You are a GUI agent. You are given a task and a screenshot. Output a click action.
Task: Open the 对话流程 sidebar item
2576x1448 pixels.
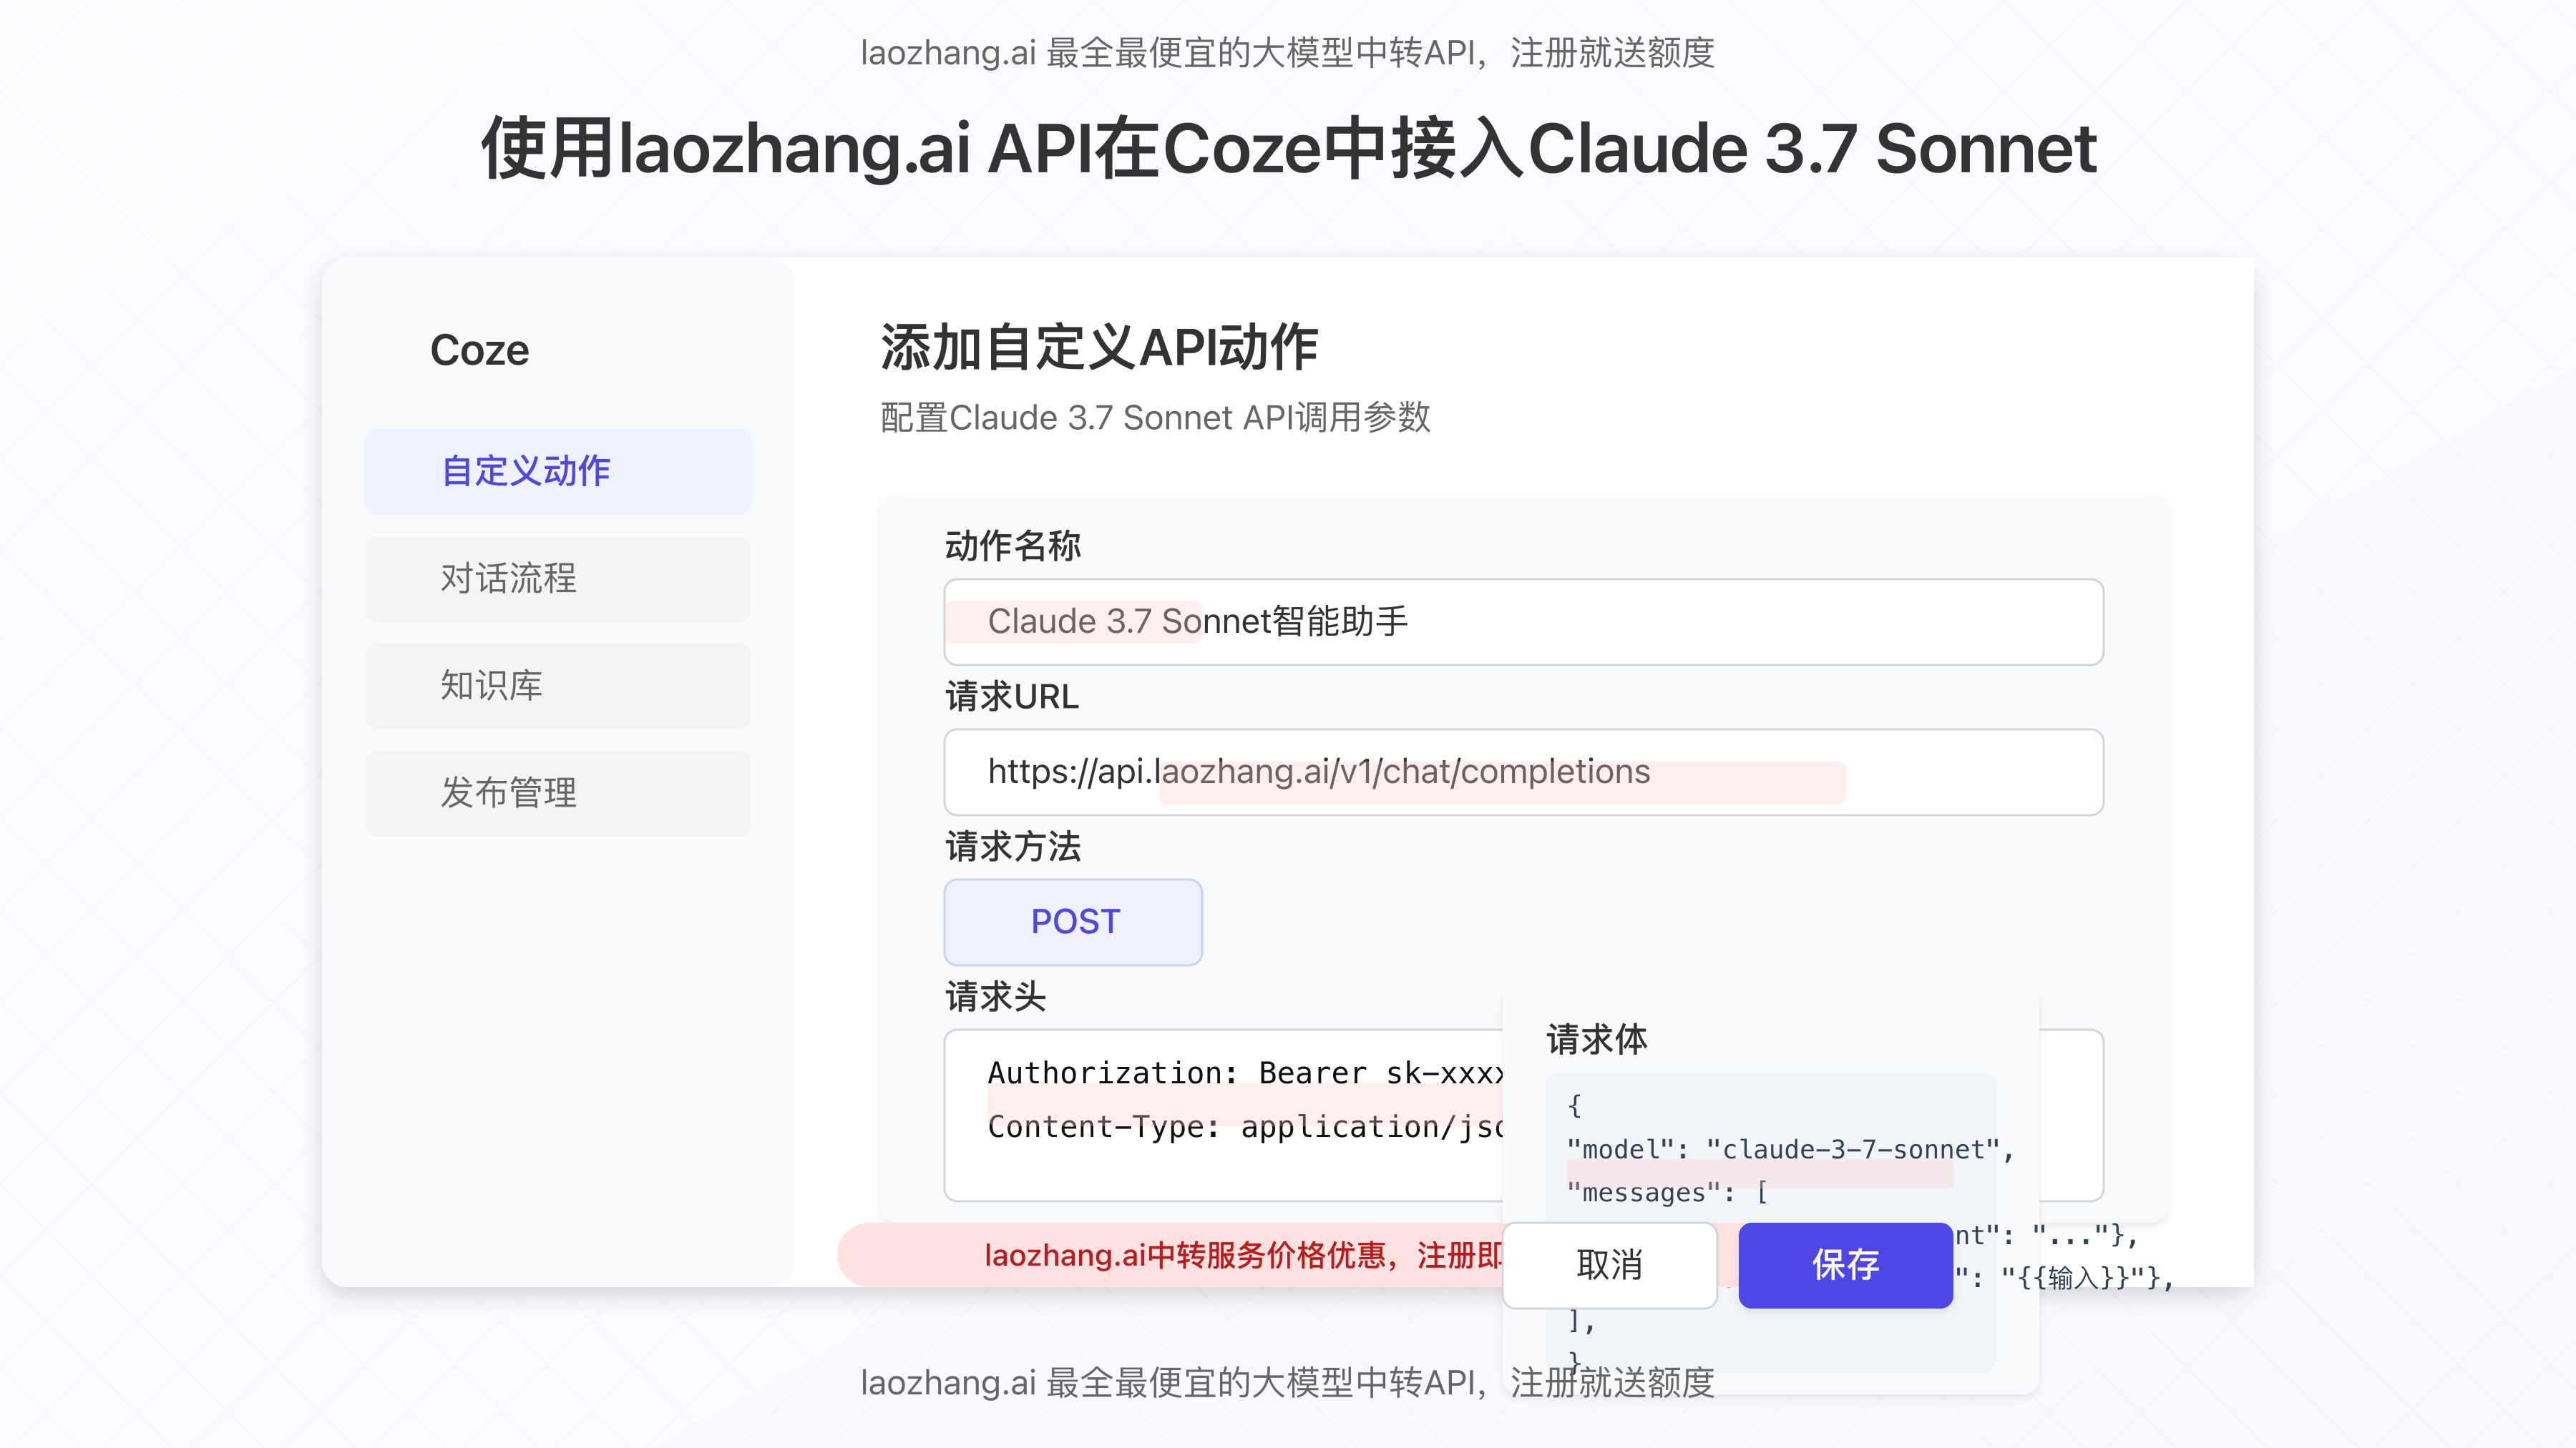pyautogui.click(x=557, y=578)
